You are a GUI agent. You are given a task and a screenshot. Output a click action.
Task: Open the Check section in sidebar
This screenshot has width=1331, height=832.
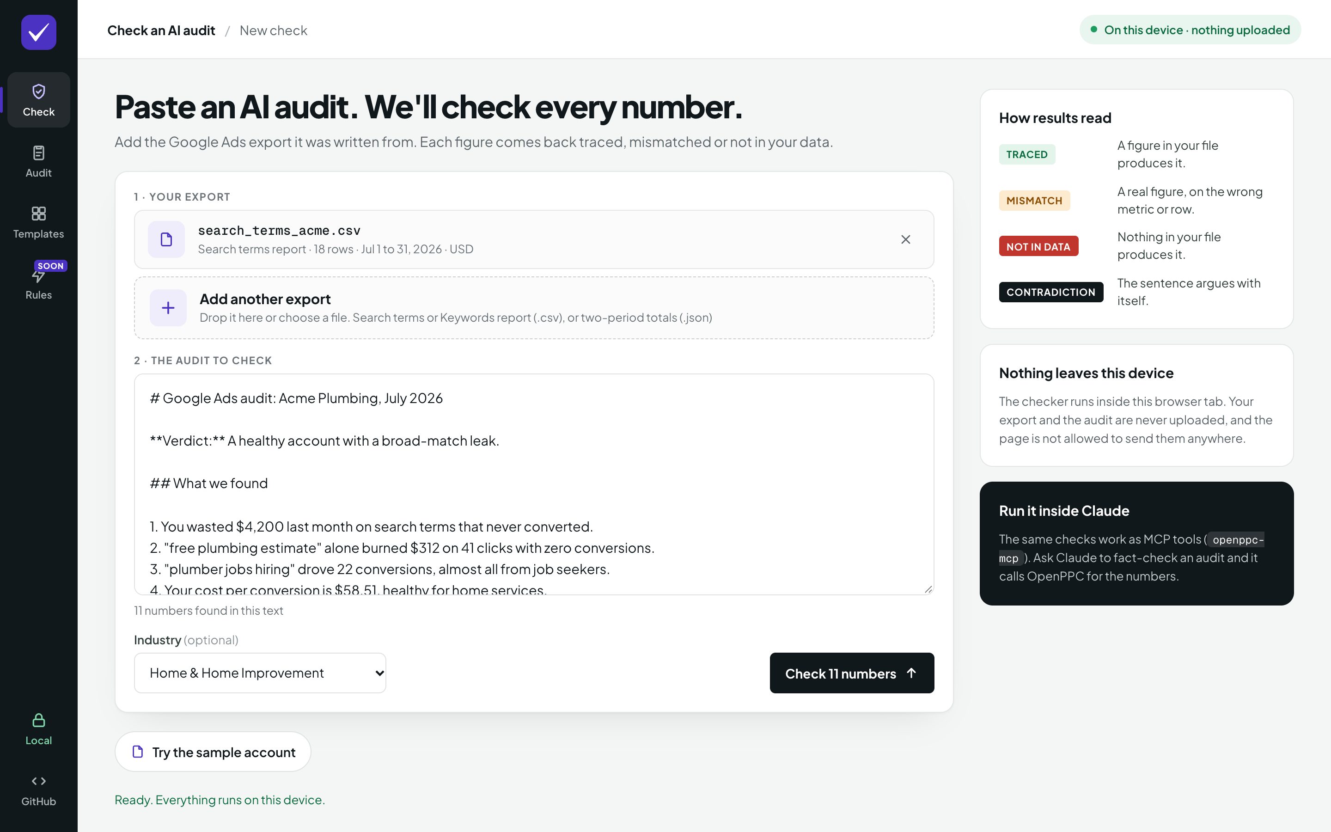pos(38,100)
